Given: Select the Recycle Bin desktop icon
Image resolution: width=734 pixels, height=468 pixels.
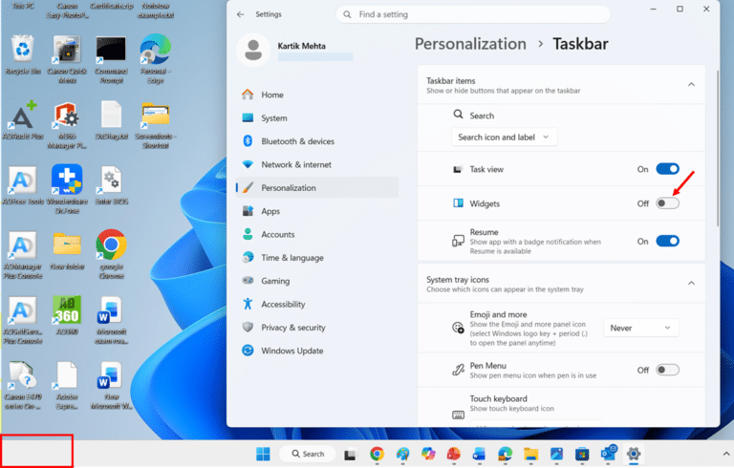Looking at the screenshot, I should point(23,55).
